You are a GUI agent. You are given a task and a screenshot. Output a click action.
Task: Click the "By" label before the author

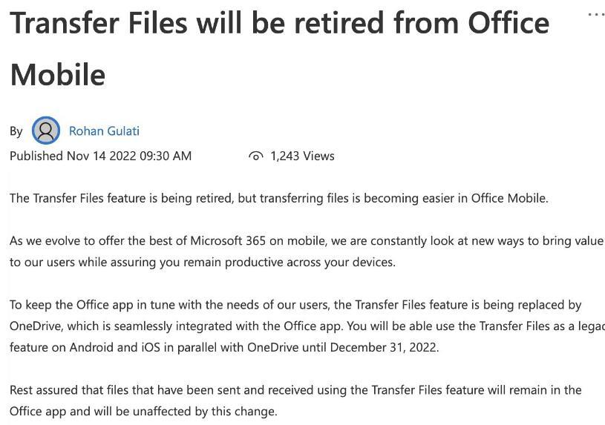[16, 131]
